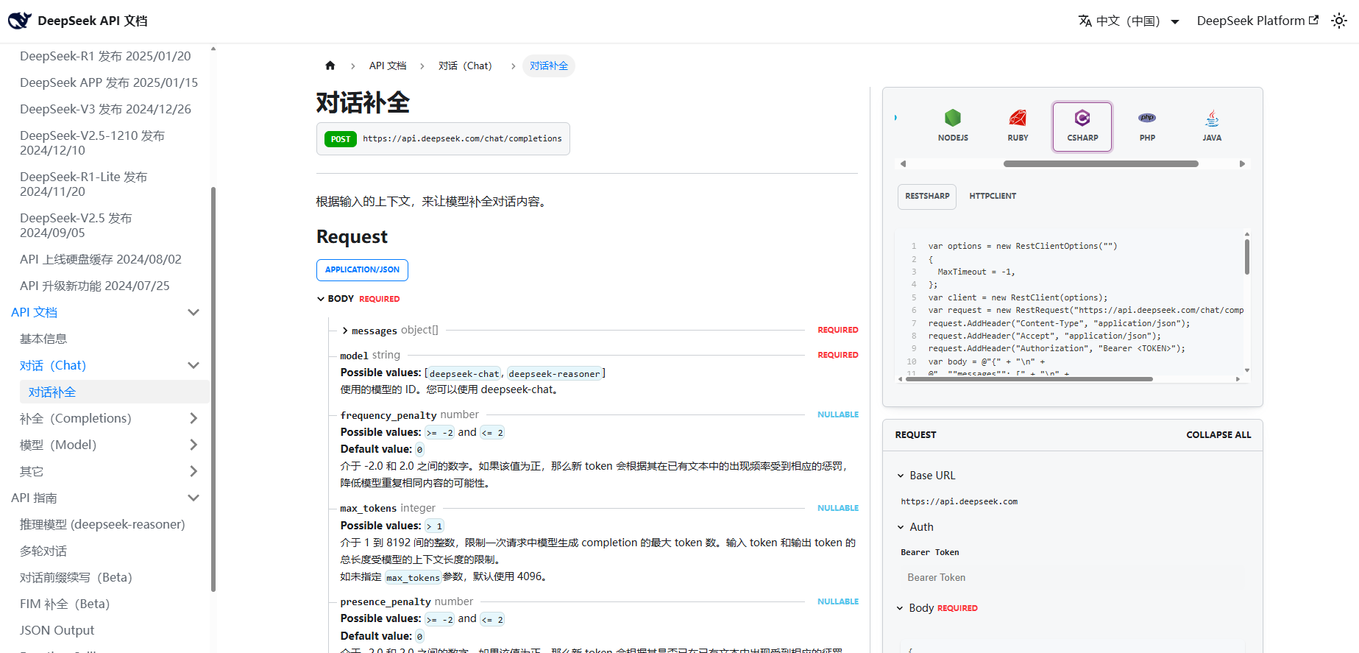Screen dimensions: 1359x653
Task: Expand the 补全 (Completions) sidebar chevron
Action: click(x=194, y=418)
